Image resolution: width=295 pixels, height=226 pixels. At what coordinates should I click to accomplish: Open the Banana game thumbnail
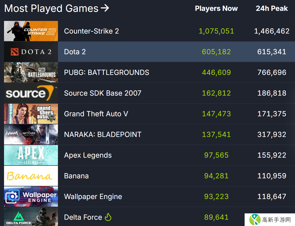pyautogui.click(x=31, y=176)
